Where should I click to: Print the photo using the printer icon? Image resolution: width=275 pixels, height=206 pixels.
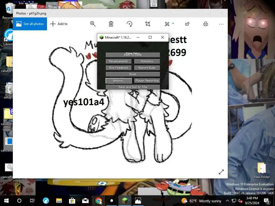[x=206, y=24]
